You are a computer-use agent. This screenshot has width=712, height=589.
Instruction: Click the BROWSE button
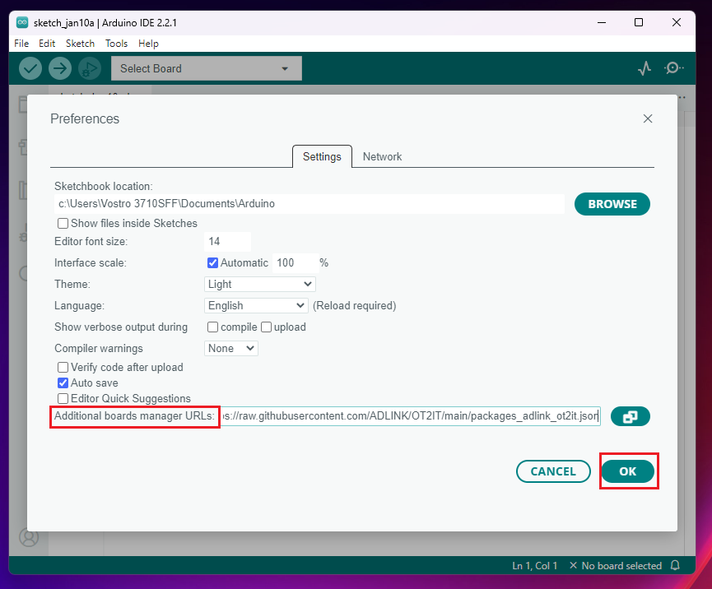[x=612, y=204]
